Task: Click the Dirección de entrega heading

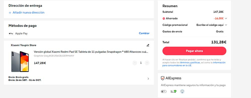Action: coord(25,6)
